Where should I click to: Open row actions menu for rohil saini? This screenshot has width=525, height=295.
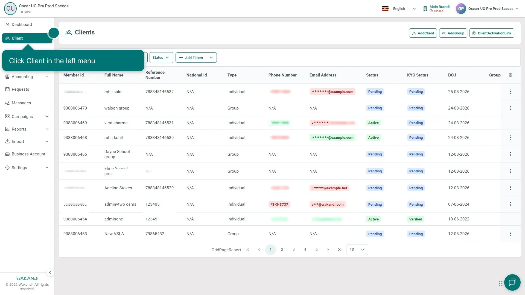511,92
